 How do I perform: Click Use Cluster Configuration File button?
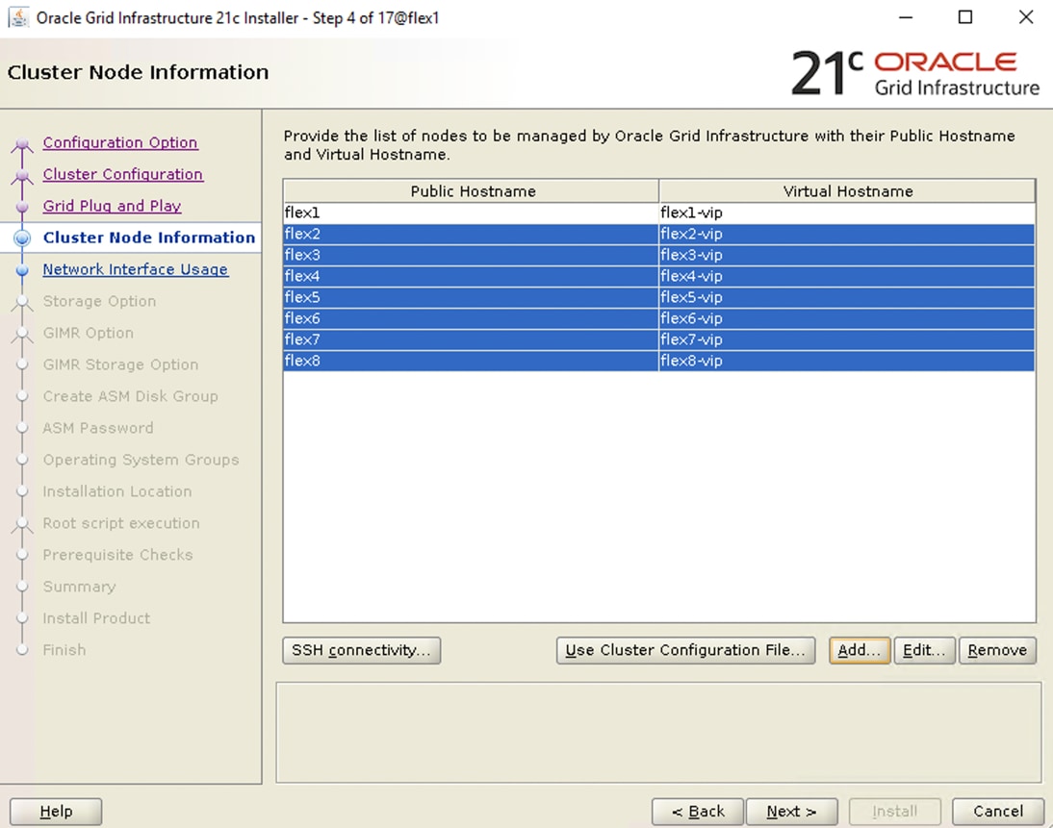[x=685, y=650]
